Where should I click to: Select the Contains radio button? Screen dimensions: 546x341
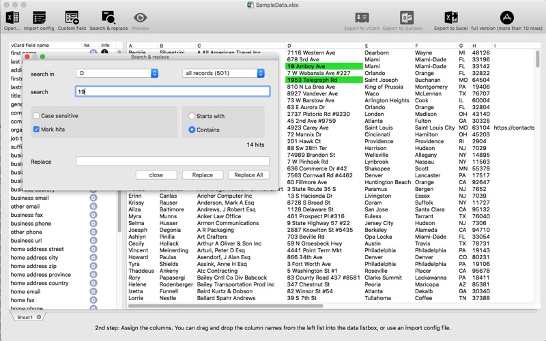click(x=192, y=130)
